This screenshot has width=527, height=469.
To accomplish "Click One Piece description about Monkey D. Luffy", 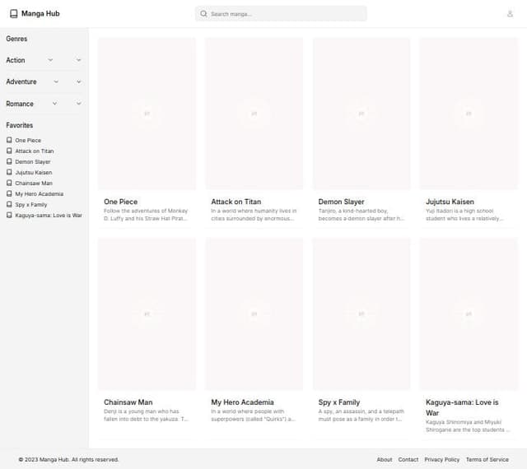I will pos(146,215).
